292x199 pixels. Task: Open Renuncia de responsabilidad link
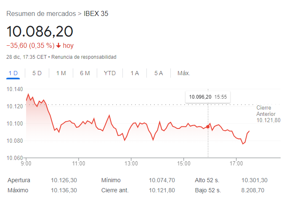click(x=84, y=57)
